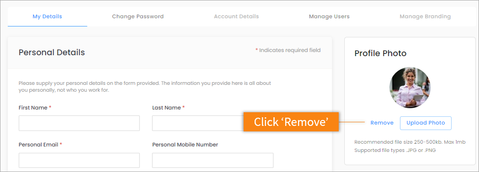The width and height of the screenshot is (479, 172).
Task: Select the Account Details tab
Action: coord(236,16)
